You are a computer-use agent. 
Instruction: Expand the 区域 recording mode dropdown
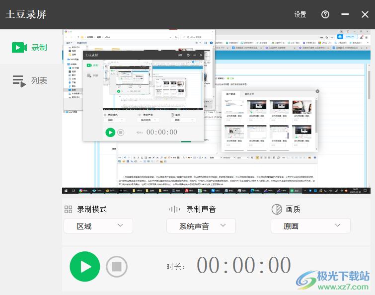(98, 225)
